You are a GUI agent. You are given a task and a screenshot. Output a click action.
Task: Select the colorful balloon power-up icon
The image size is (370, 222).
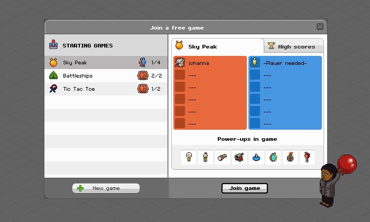tap(273, 157)
